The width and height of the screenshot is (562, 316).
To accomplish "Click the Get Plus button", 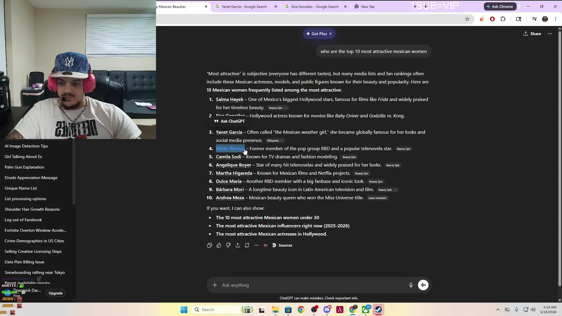I will (x=317, y=34).
